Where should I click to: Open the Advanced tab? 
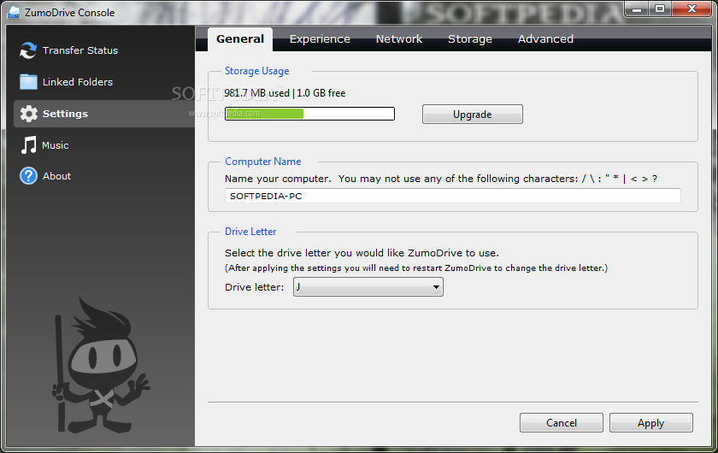545,39
